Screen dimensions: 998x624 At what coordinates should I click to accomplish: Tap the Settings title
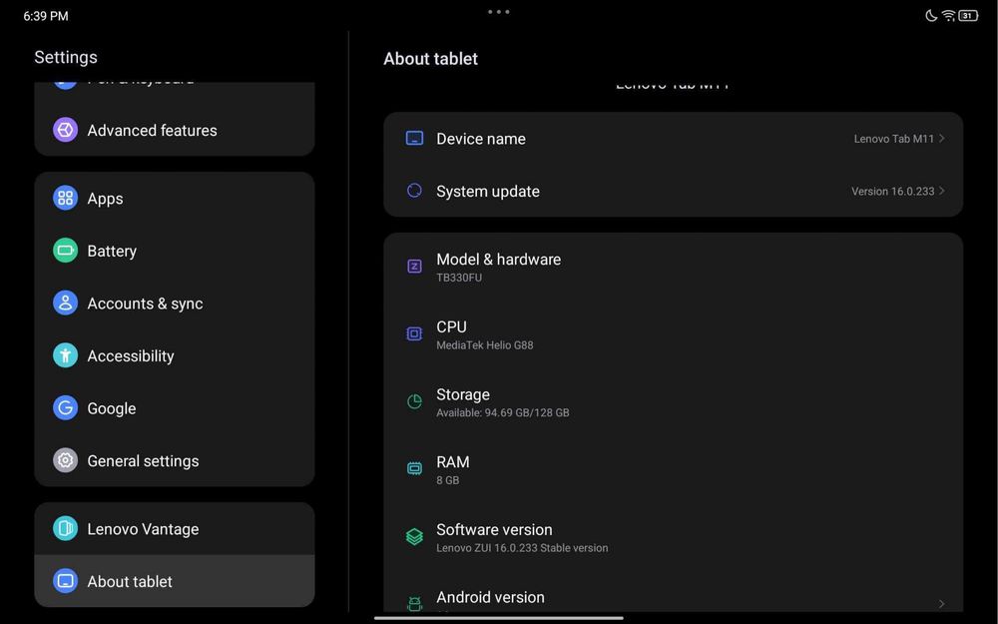(x=66, y=57)
